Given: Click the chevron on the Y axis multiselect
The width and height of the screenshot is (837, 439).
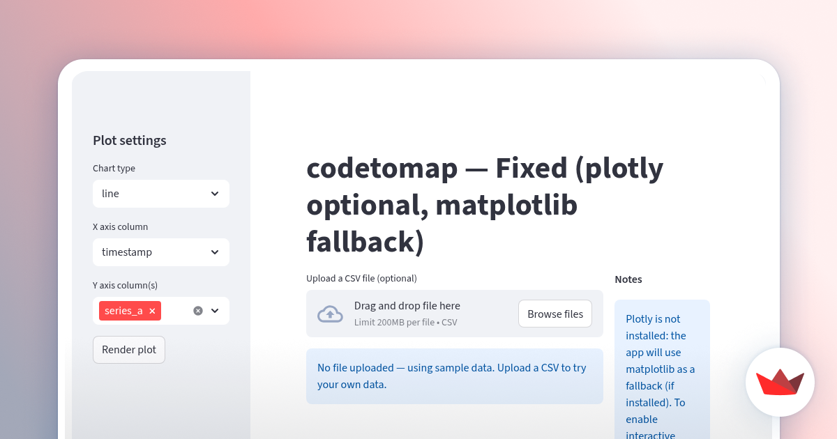Looking at the screenshot, I should tap(216, 311).
